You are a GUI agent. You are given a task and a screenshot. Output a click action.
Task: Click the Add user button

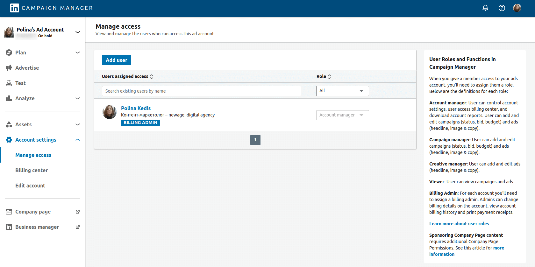(x=116, y=60)
